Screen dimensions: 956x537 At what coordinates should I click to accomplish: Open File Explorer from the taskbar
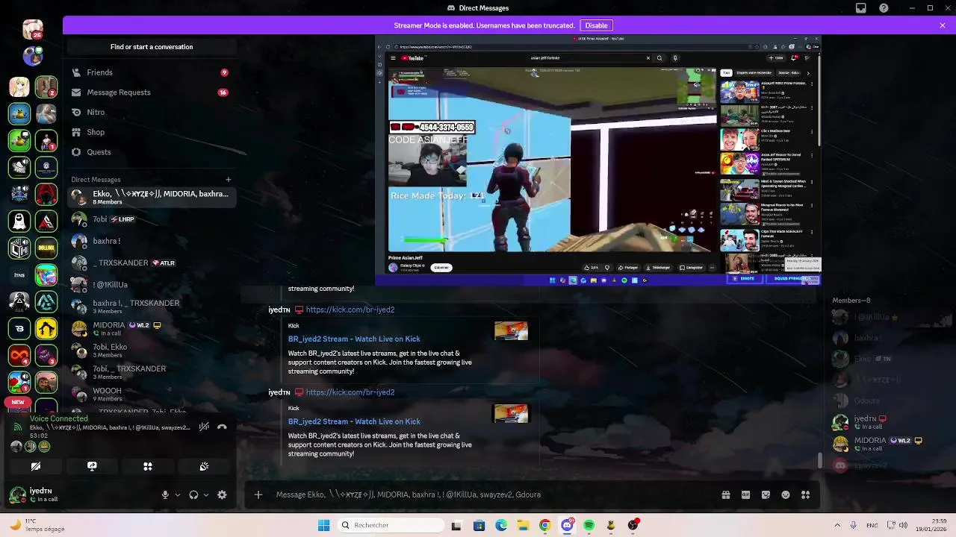(x=524, y=525)
